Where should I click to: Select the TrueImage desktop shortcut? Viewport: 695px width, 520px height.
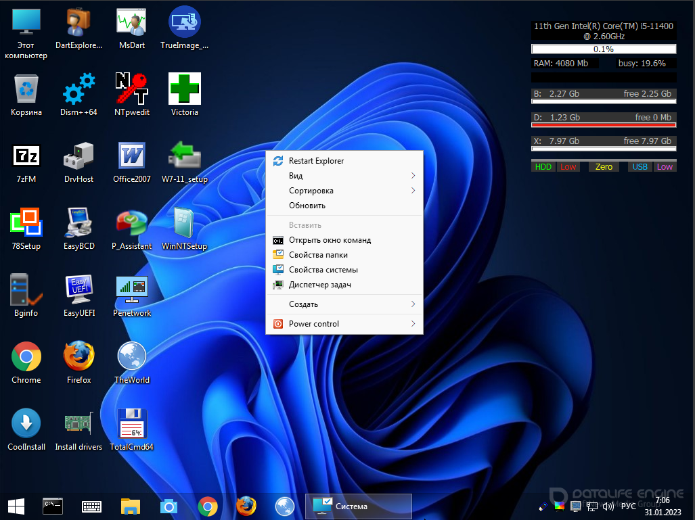click(184, 23)
